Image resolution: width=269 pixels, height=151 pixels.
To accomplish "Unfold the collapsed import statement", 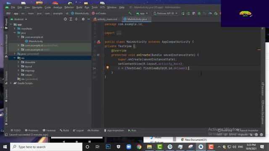I will pyautogui.click(x=119, y=33).
